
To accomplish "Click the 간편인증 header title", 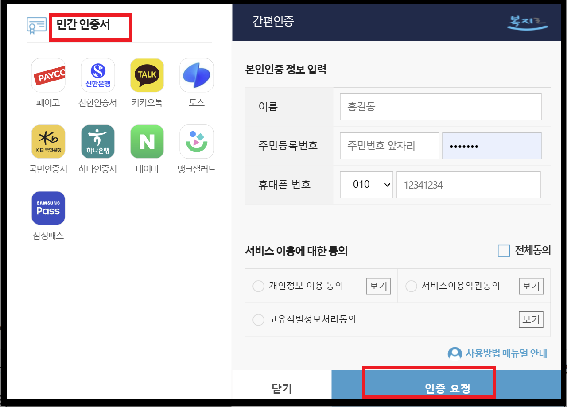I will pyautogui.click(x=273, y=21).
